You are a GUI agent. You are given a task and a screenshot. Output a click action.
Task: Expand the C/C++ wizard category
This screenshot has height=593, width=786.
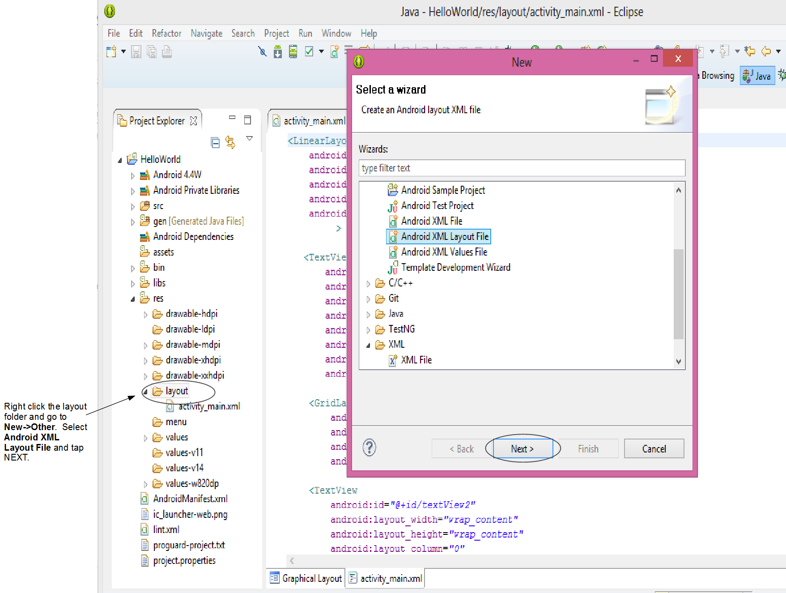click(368, 284)
